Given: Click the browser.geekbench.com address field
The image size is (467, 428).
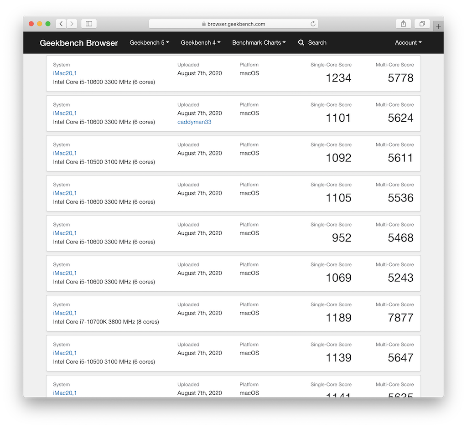Looking at the screenshot, I should [x=233, y=24].
